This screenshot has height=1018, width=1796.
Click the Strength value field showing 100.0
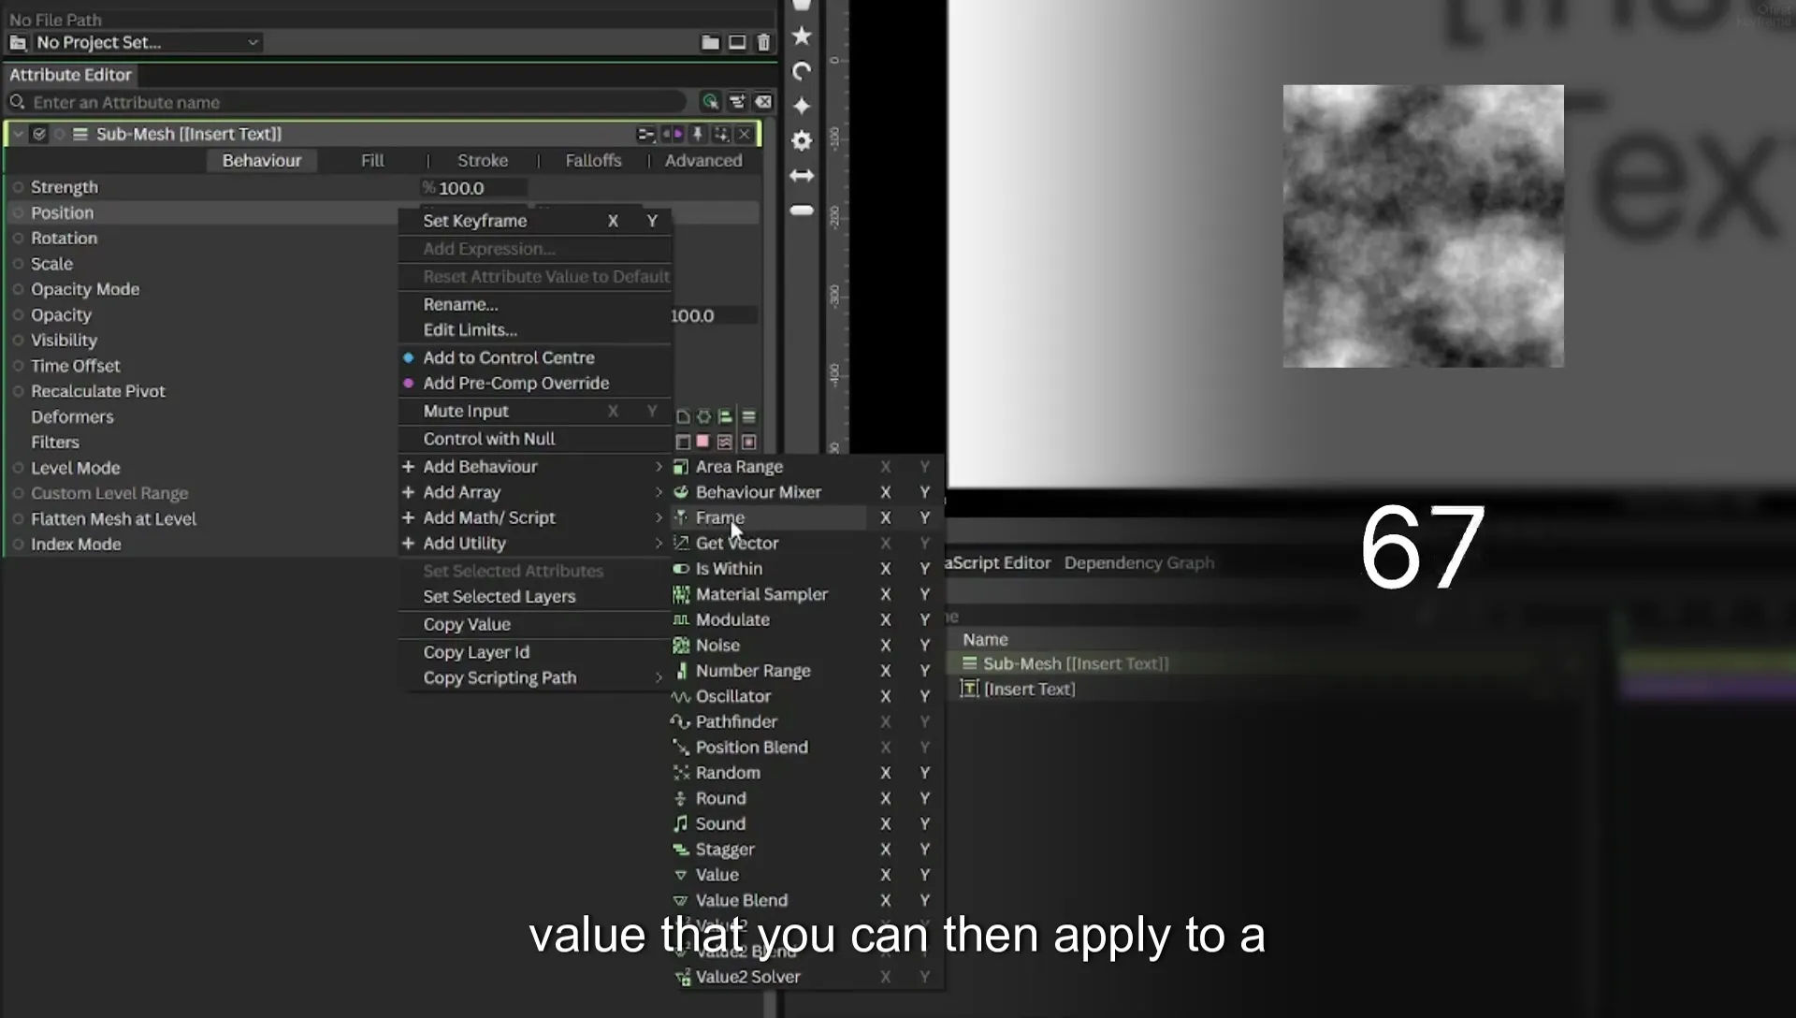click(475, 188)
